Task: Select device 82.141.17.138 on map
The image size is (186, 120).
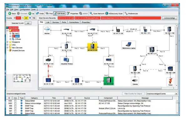Action: [109, 61]
